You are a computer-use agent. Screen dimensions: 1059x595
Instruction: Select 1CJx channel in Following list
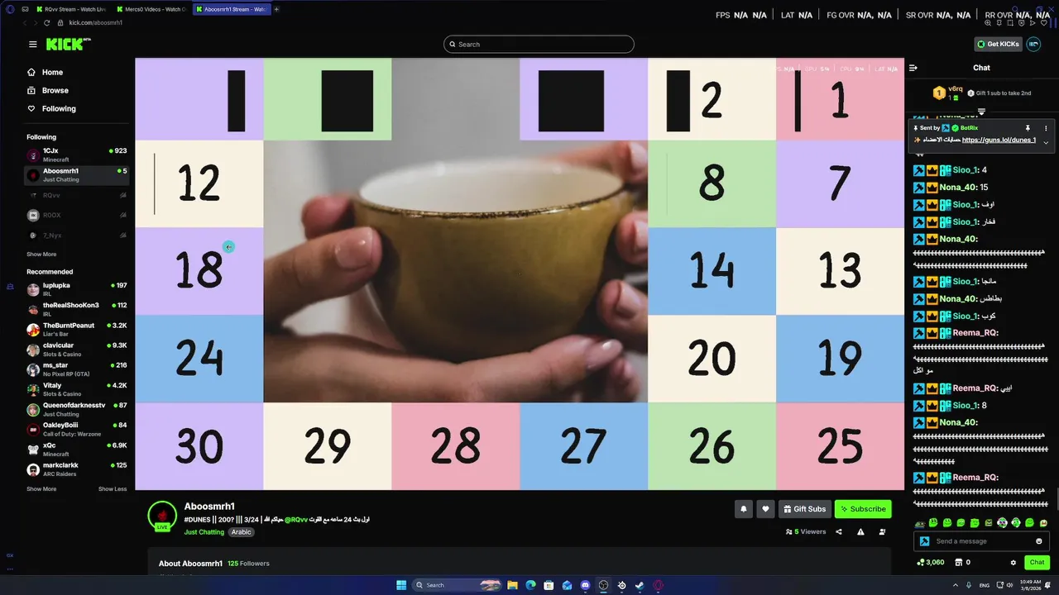[76, 155]
